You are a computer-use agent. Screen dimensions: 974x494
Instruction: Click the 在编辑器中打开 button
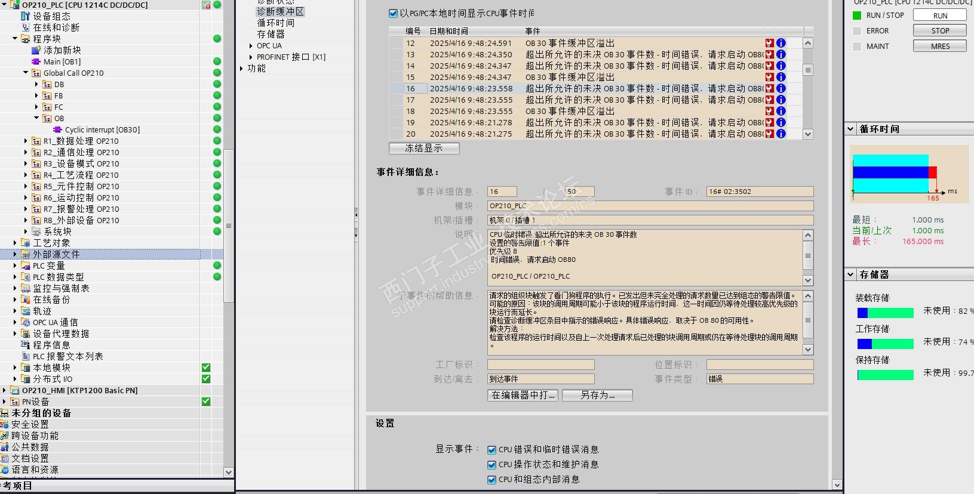[523, 395]
